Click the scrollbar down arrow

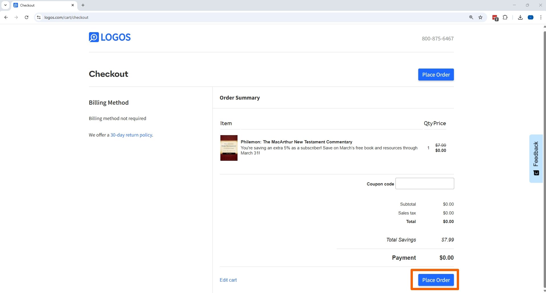tap(544, 291)
